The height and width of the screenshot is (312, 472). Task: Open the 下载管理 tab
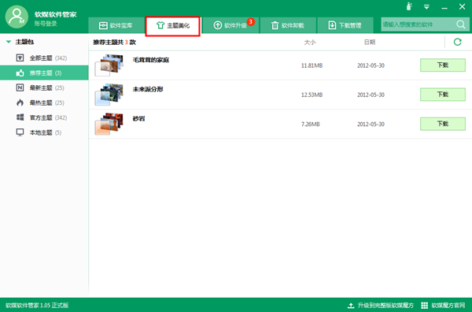(345, 25)
